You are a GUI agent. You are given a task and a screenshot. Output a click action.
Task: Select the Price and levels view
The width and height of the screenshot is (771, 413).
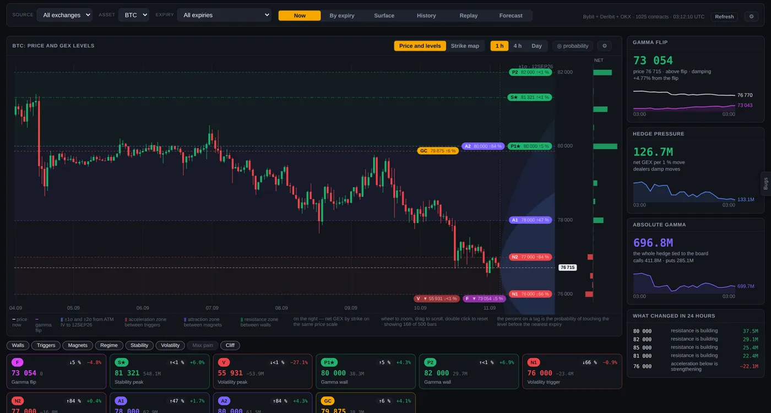pos(420,46)
